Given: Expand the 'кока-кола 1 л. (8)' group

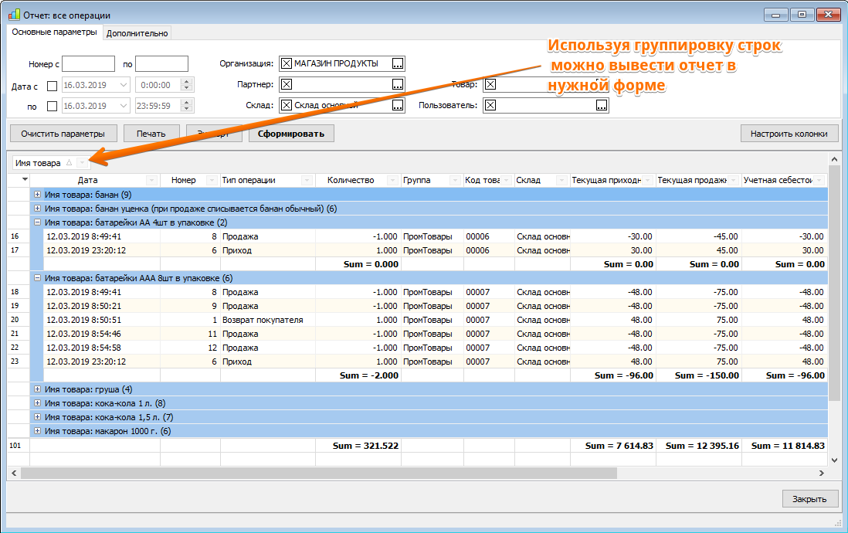Looking at the screenshot, I should [x=37, y=403].
